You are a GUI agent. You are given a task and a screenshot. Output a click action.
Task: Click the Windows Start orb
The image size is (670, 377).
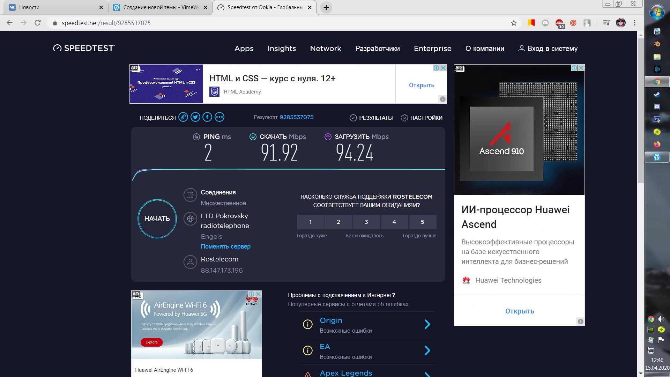(x=657, y=12)
